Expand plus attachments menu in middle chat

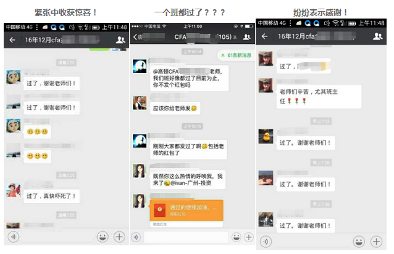[248, 237]
